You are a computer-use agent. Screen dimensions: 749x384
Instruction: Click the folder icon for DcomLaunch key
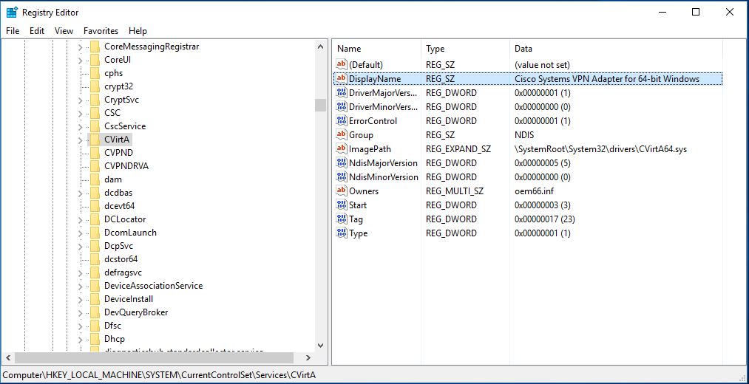click(x=95, y=233)
